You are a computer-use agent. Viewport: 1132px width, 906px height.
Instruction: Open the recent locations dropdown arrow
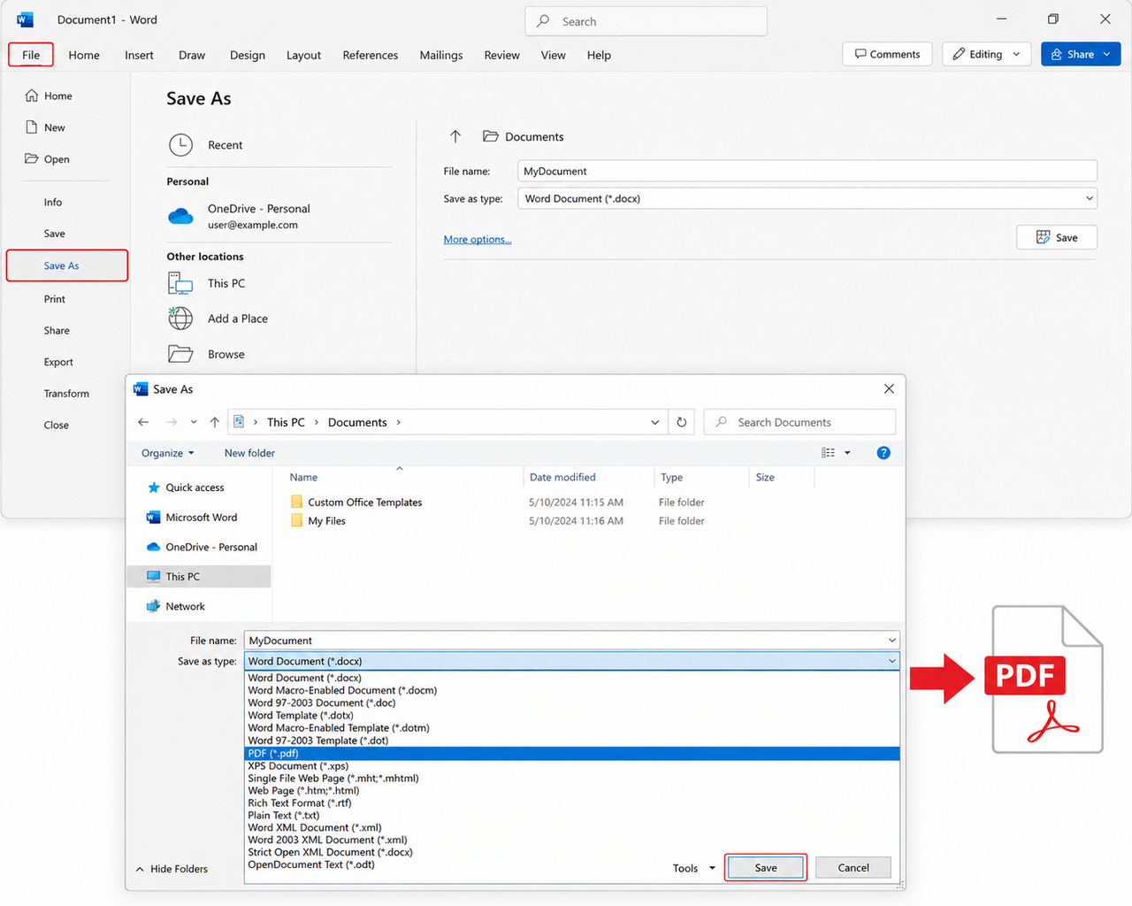[194, 422]
